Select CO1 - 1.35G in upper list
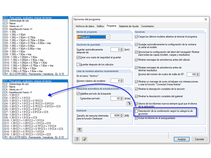This screenshot has height=158, width=211. click(x=35, y=32)
